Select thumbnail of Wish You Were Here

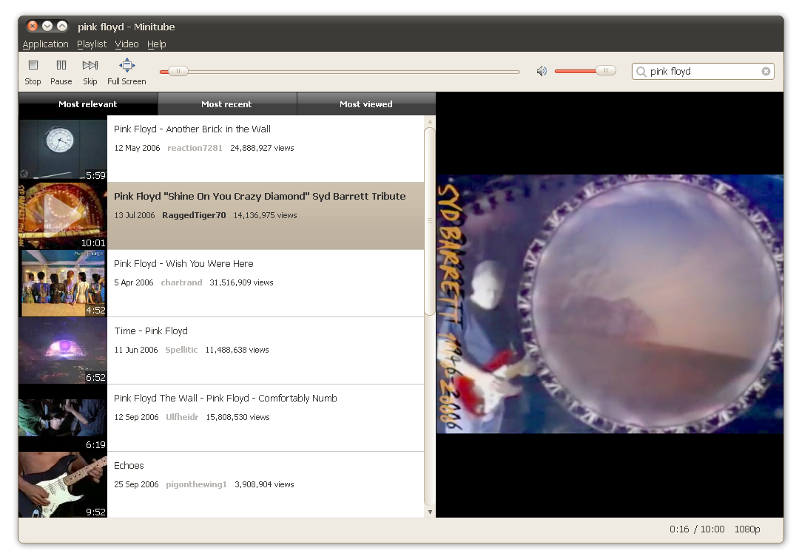point(63,283)
